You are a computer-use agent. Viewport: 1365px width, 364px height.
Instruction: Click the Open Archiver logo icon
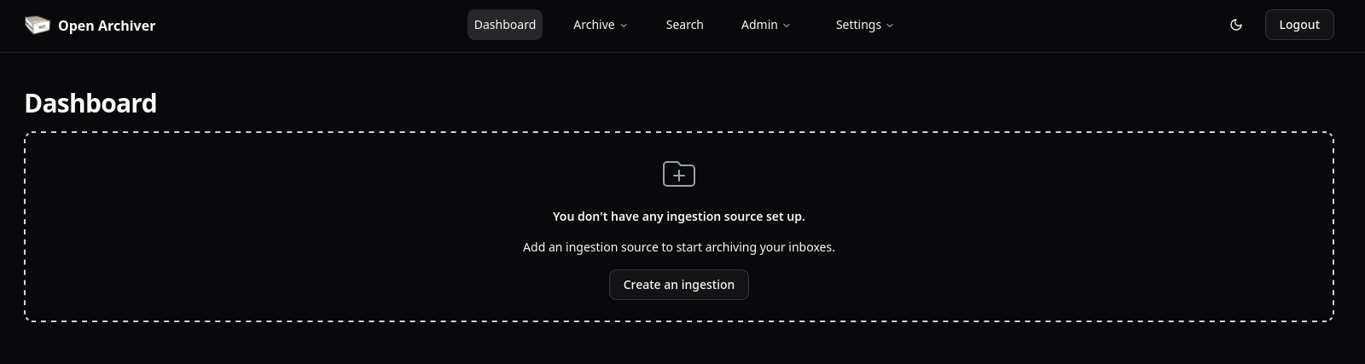(x=38, y=26)
